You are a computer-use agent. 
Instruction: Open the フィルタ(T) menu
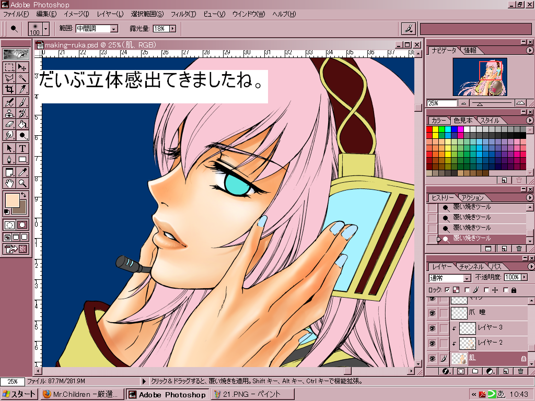point(183,14)
